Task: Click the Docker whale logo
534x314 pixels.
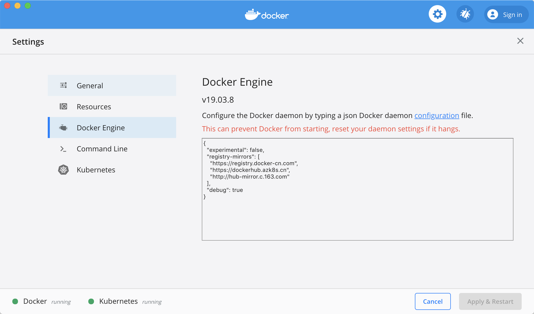Action: coord(267,15)
